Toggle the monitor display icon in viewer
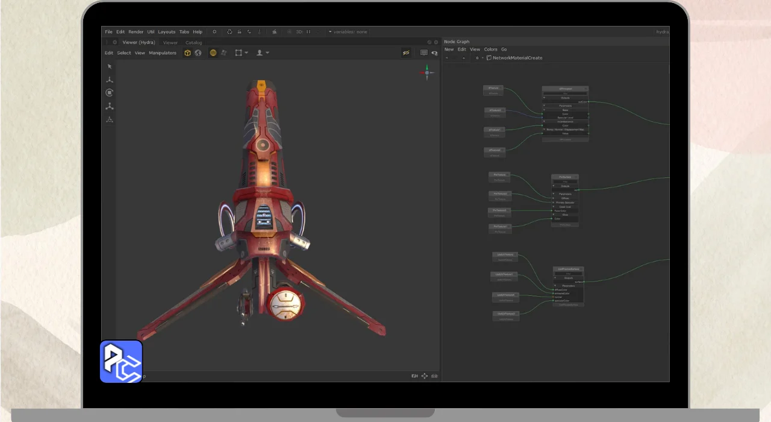Screen dimensions: 771x422 tap(424, 53)
